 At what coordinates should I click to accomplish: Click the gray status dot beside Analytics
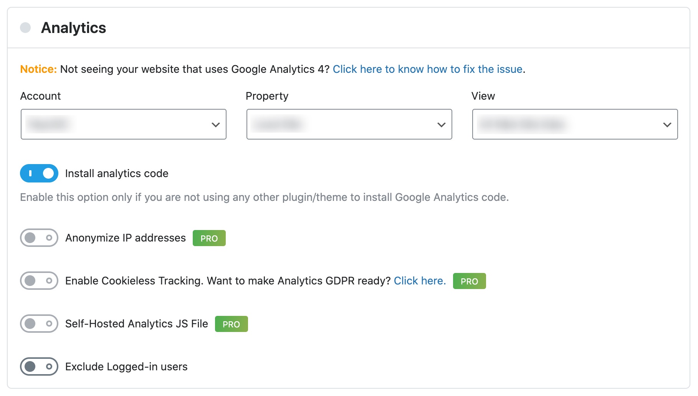[25, 28]
